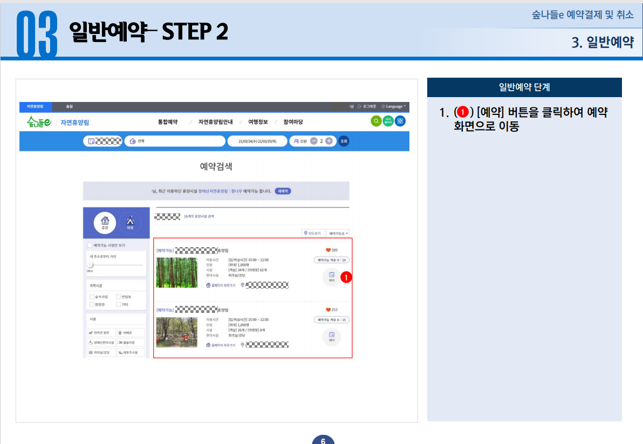The width and height of the screenshot is (643, 444).
Task: Toggle the 바베큐 facility filter
Action: (131, 332)
